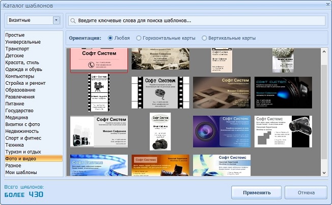Open the Визитные type dropdown
Screen dimensions: 332x205
[56, 21]
